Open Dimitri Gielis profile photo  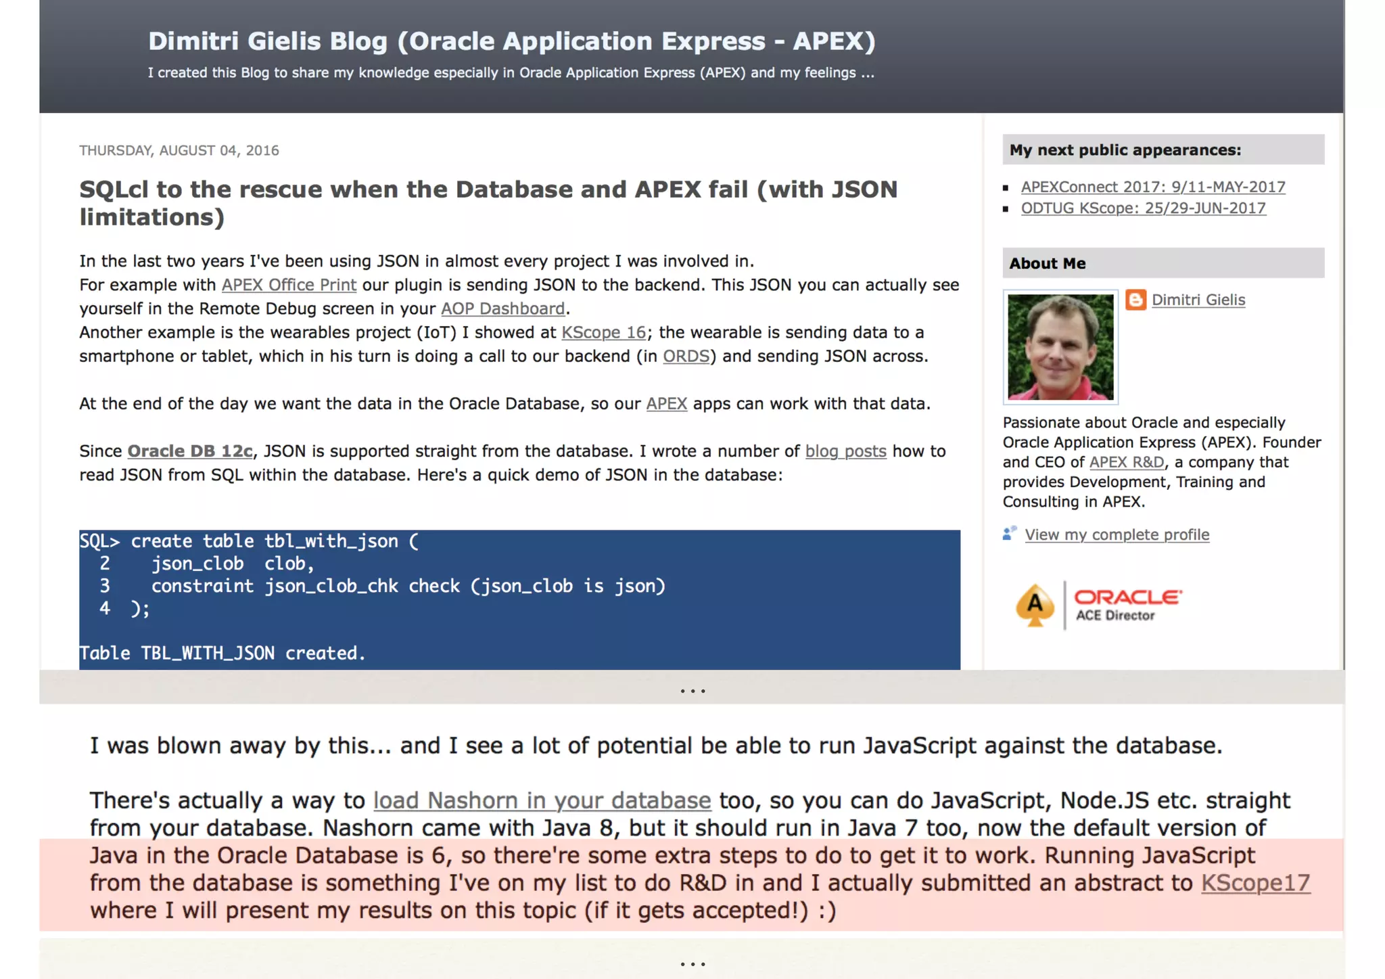coord(1060,347)
